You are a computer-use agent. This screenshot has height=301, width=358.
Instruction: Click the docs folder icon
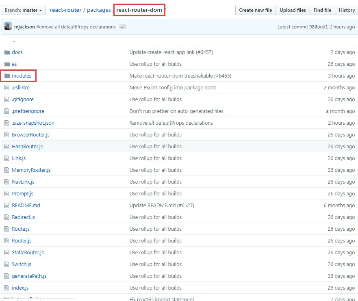(7, 52)
